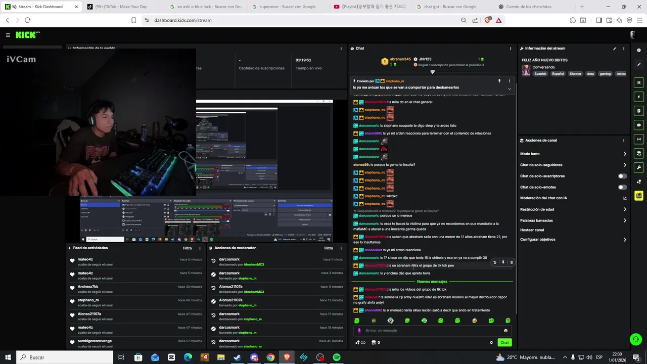
Task: Jump to Nuevos mensajes in chat
Action: [x=432, y=282]
